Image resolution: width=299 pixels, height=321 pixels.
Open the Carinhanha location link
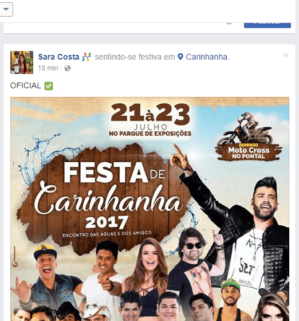click(x=207, y=57)
